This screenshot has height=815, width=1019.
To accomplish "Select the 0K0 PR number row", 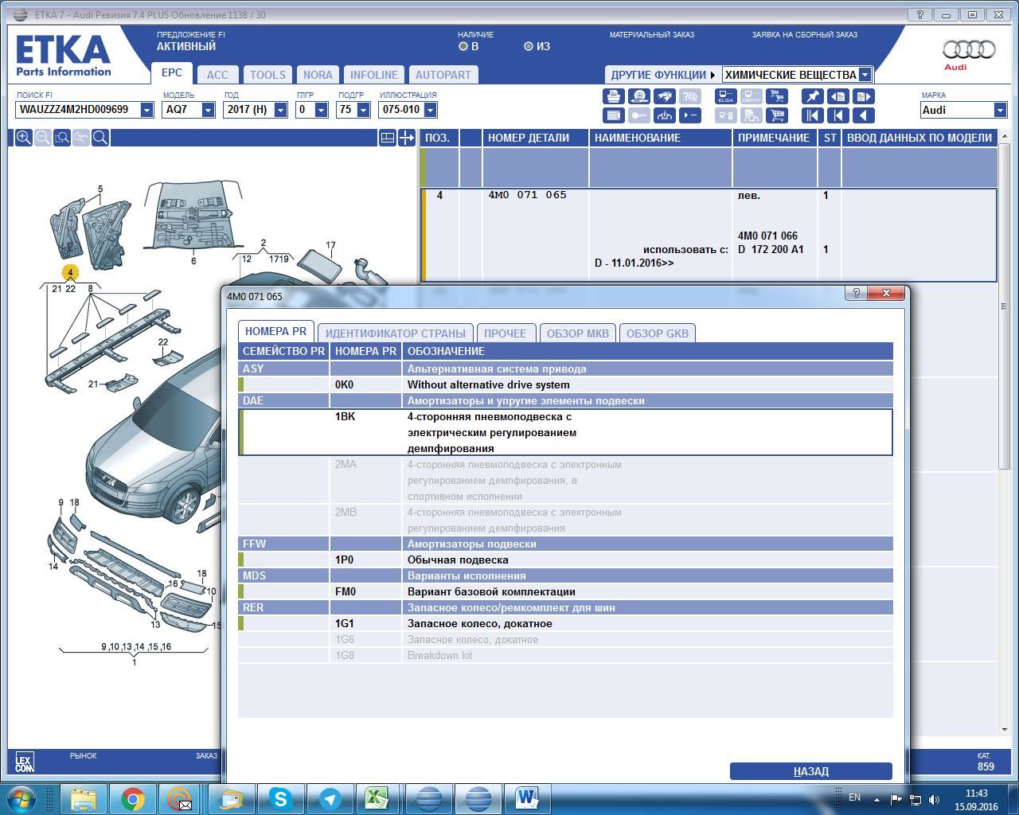I will 565,384.
